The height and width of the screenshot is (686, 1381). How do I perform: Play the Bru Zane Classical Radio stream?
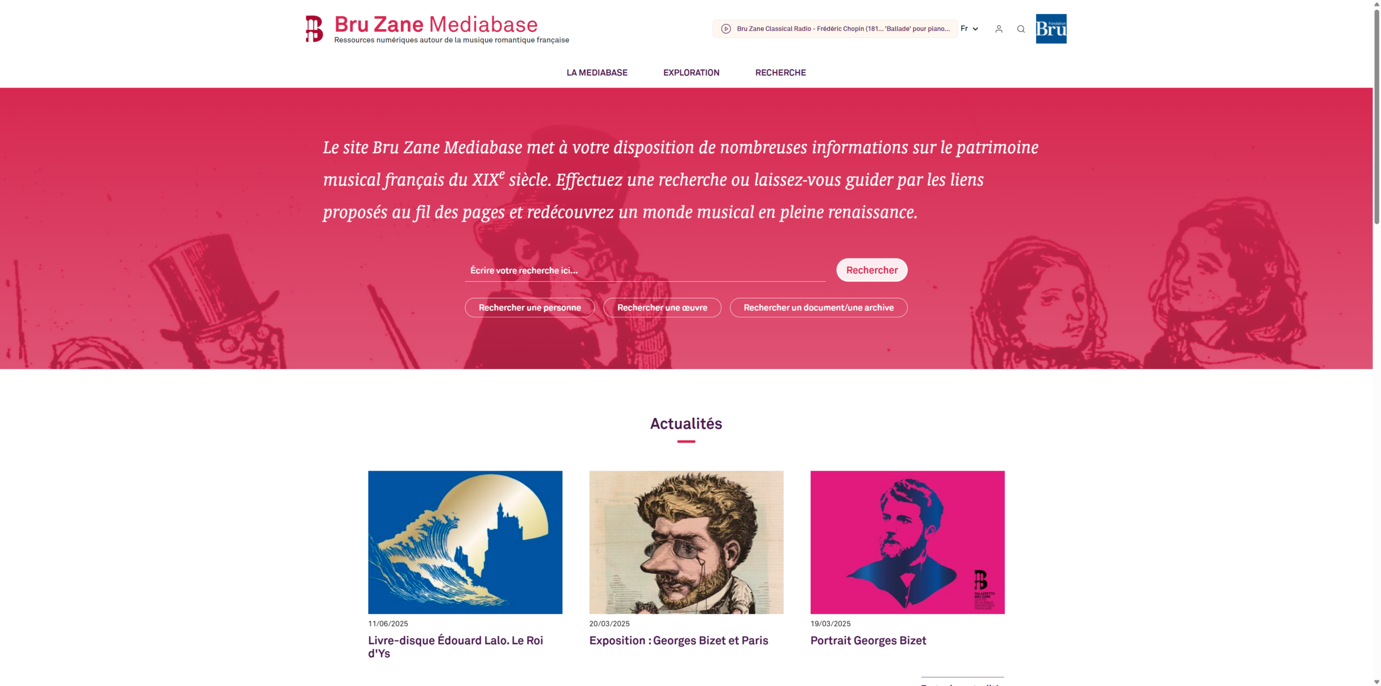tap(726, 29)
